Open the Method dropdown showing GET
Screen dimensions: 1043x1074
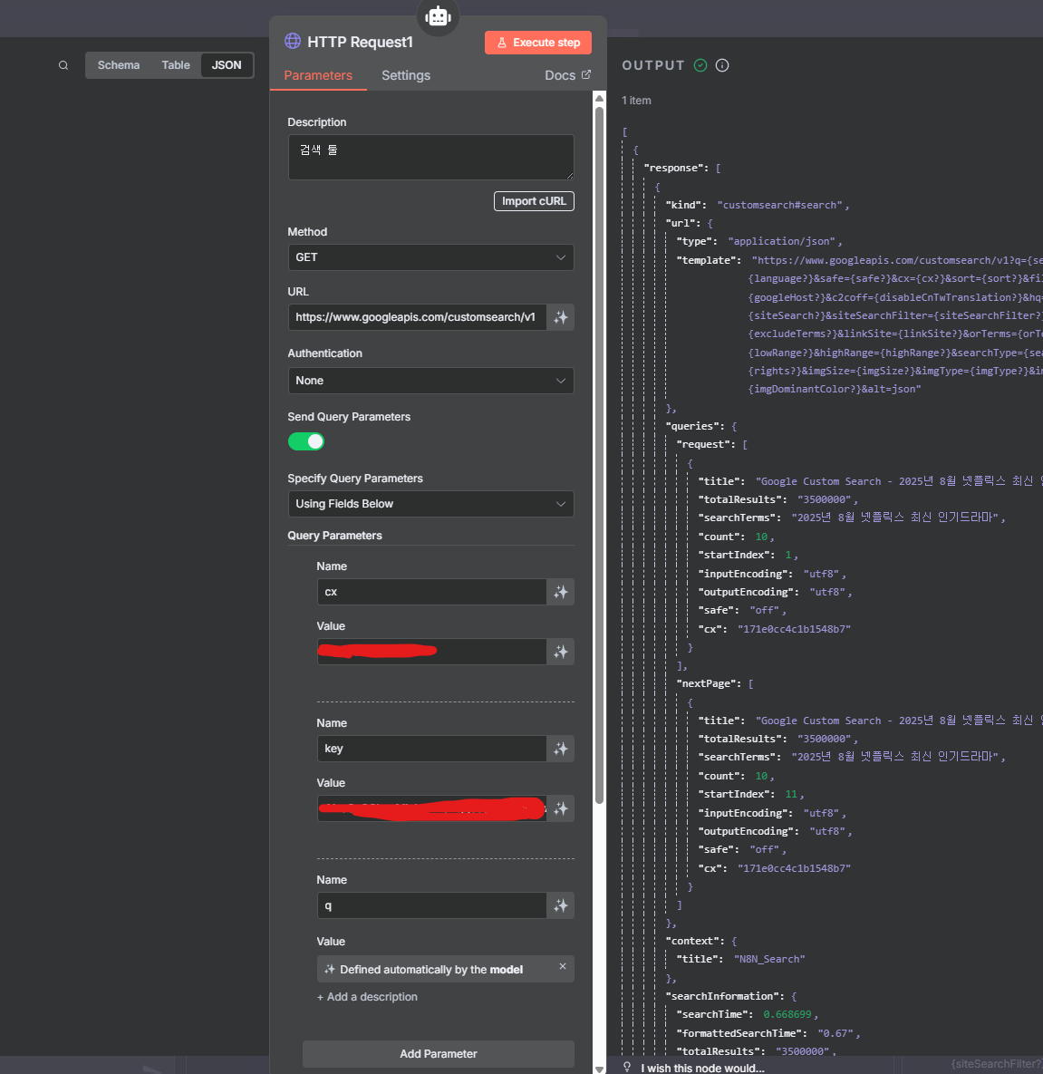click(430, 257)
